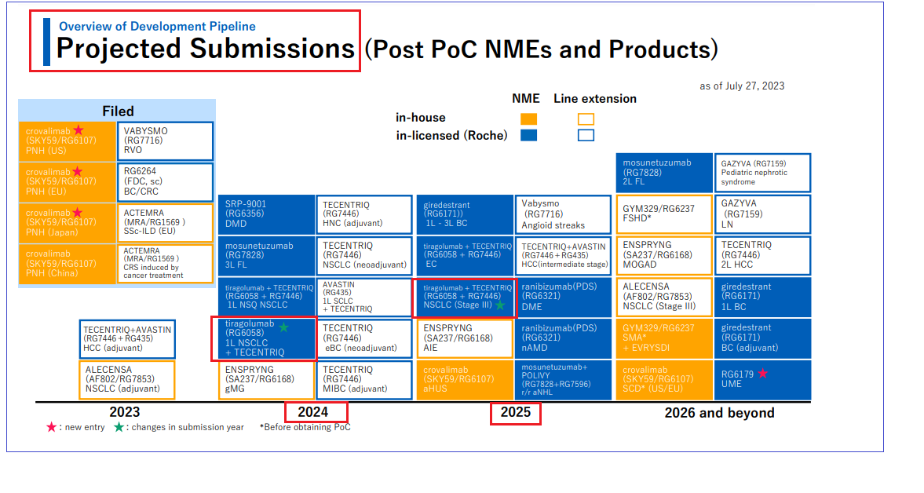Select the blue-outlined in-licensed Line extension swatch
924x493 pixels.
pyautogui.click(x=586, y=135)
